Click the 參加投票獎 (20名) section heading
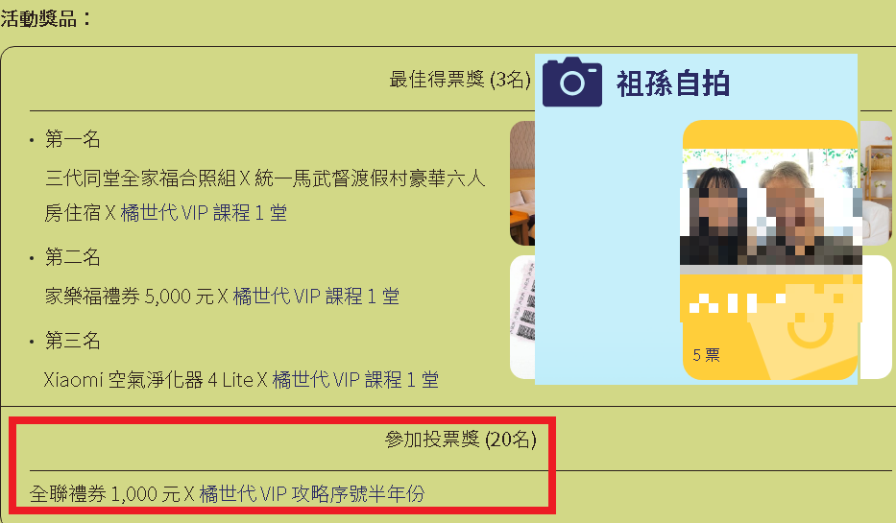This screenshot has height=523, width=896. (x=461, y=440)
